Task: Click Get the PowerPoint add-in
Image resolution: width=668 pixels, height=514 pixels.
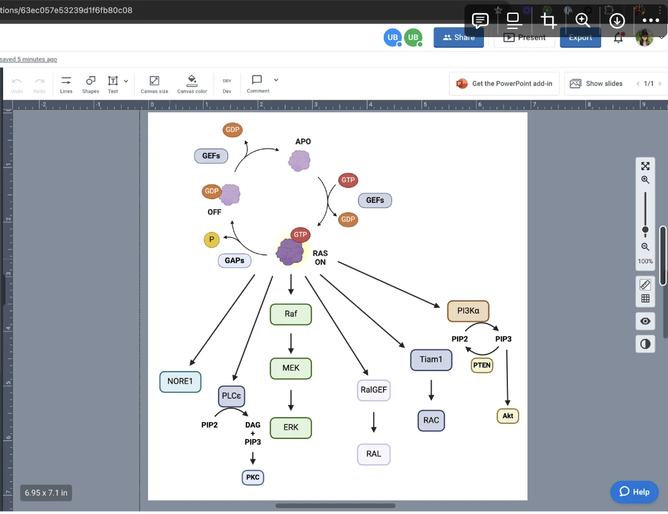Action: (x=504, y=84)
